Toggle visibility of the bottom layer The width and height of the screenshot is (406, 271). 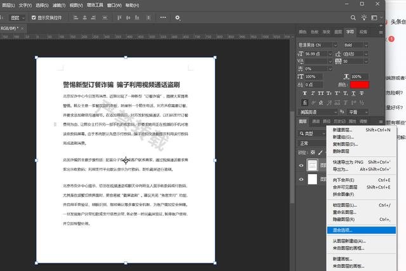[303, 180]
